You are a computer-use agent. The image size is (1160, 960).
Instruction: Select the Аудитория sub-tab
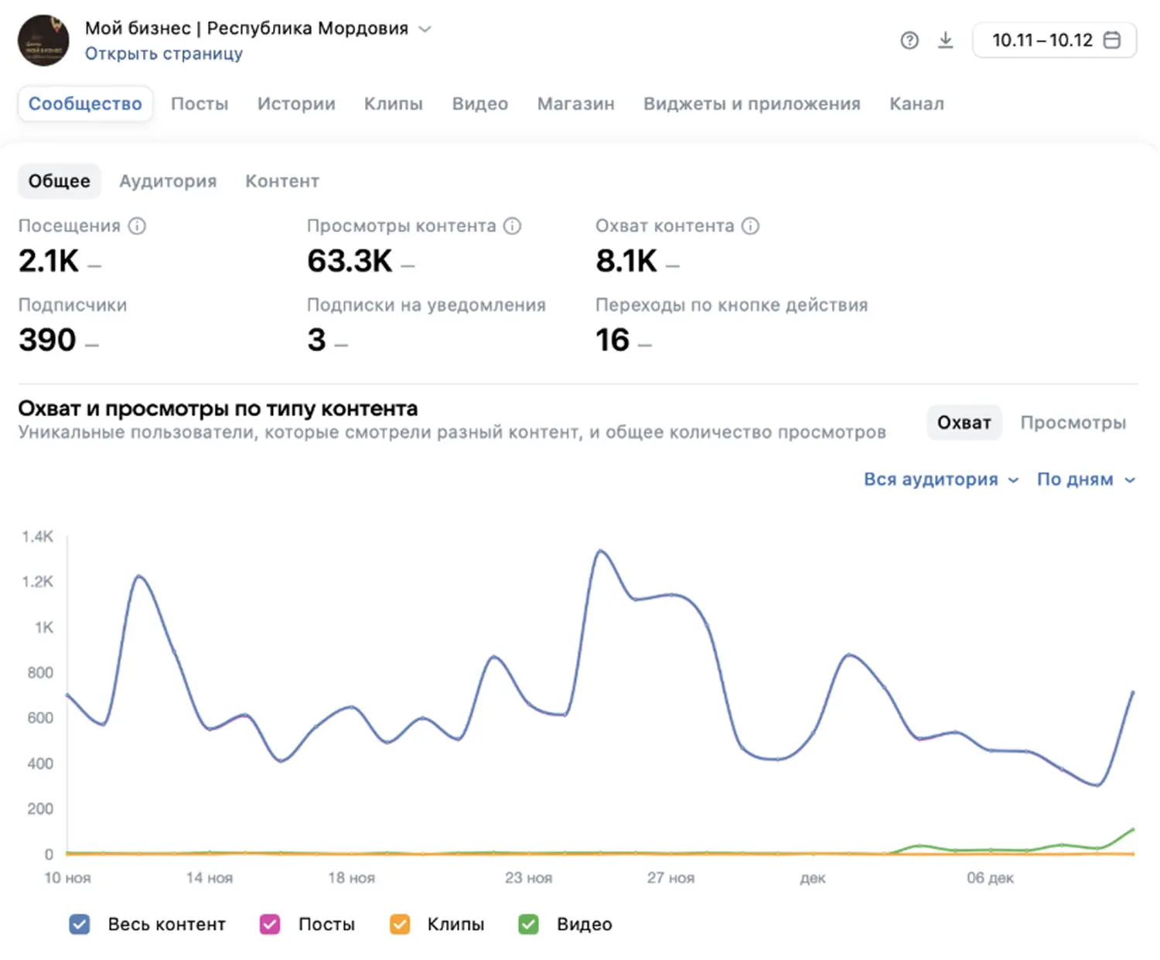click(168, 181)
